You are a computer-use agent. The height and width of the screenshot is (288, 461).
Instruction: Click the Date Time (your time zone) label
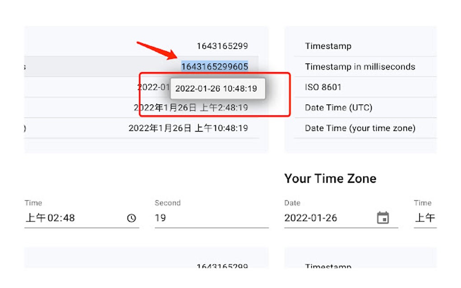(x=360, y=128)
